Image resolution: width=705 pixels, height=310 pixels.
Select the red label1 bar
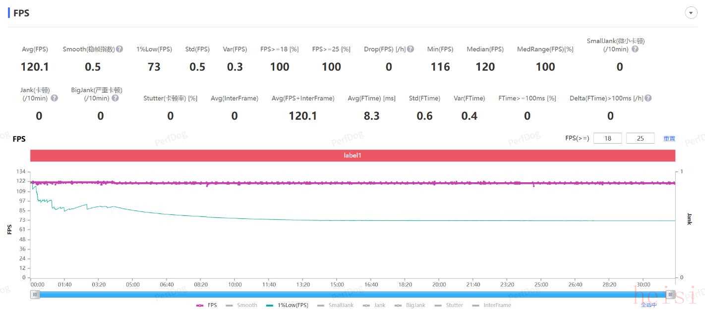tap(352, 155)
